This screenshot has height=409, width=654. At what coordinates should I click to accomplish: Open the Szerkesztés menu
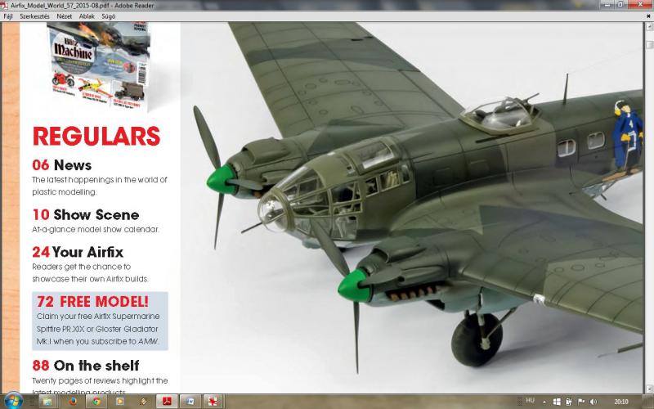point(34,16)
